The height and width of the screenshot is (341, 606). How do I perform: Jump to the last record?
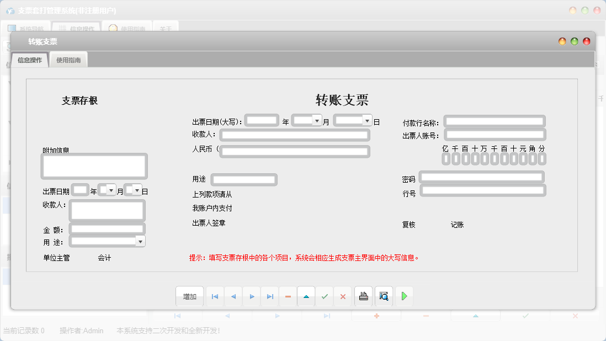point(269,296)
